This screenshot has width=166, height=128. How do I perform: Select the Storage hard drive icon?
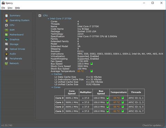[x=7, y=44]
